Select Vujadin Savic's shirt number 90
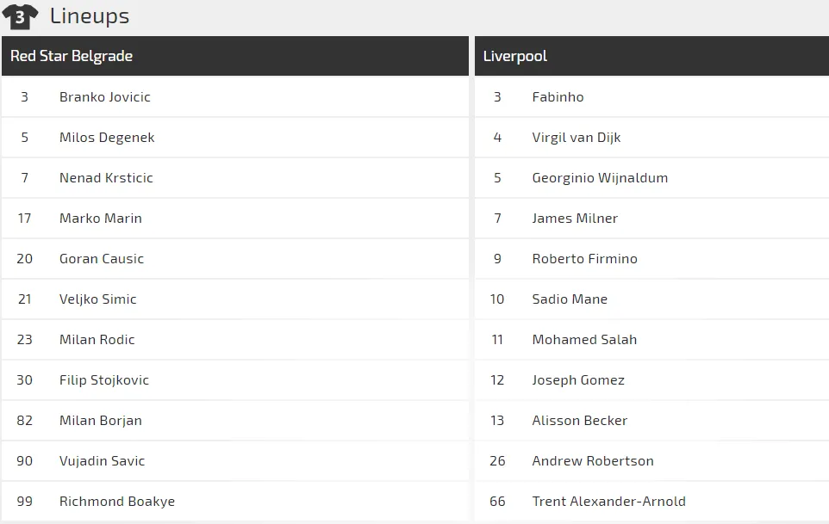 tap(24, 461)
